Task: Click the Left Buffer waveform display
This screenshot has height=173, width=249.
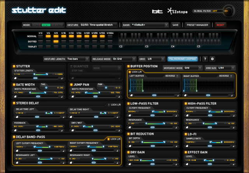Action: pyautogui.click(x=154, y=85)
